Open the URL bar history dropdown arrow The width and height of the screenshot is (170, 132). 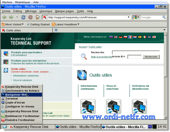point(128,17)
